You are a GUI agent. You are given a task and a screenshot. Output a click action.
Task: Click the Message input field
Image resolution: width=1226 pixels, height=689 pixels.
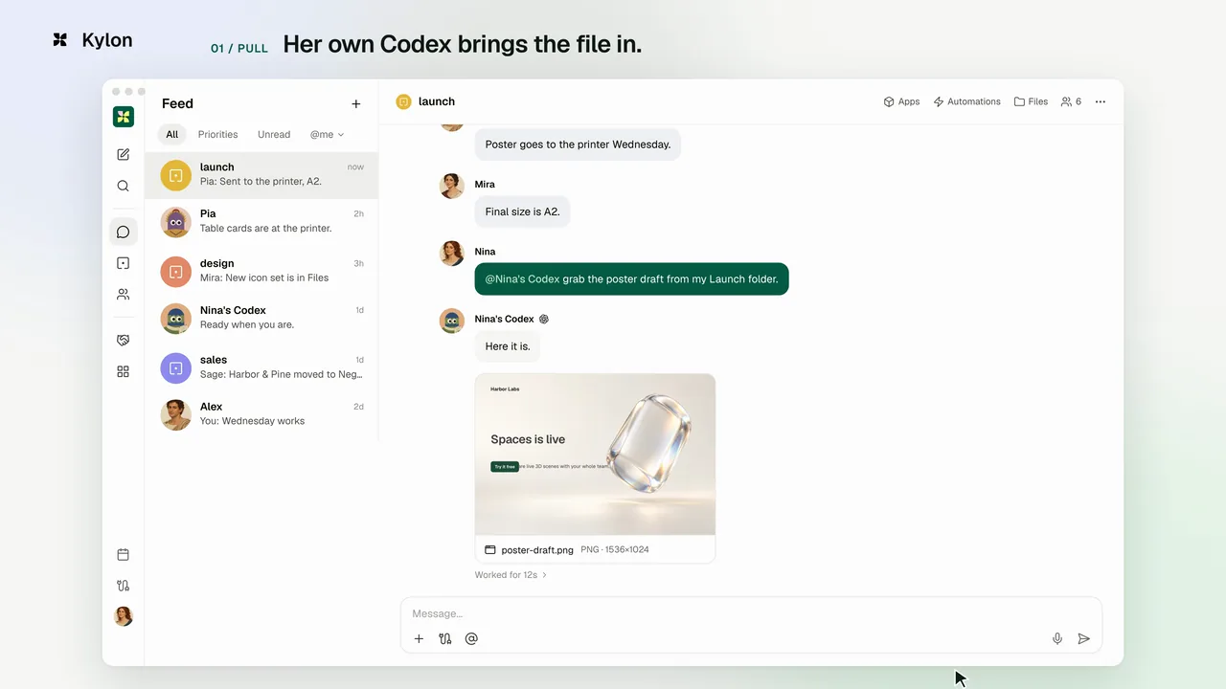coord(751,613)
